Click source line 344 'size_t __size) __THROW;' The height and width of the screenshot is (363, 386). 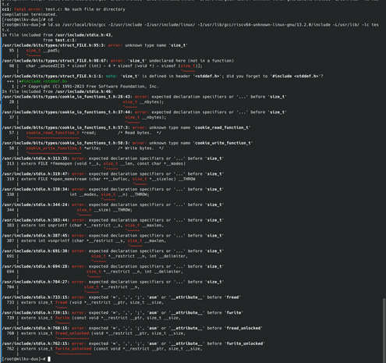point(69,210)
